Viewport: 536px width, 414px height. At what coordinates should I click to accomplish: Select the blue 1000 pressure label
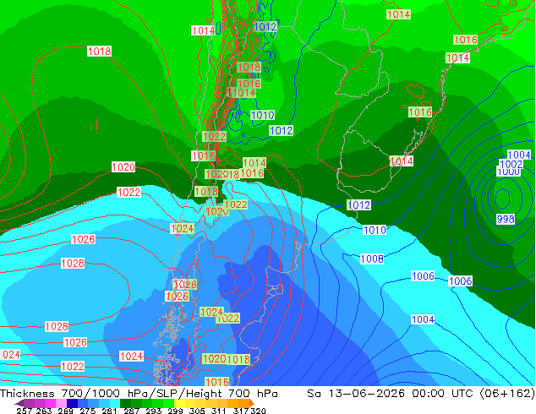(x=509, y=172)
